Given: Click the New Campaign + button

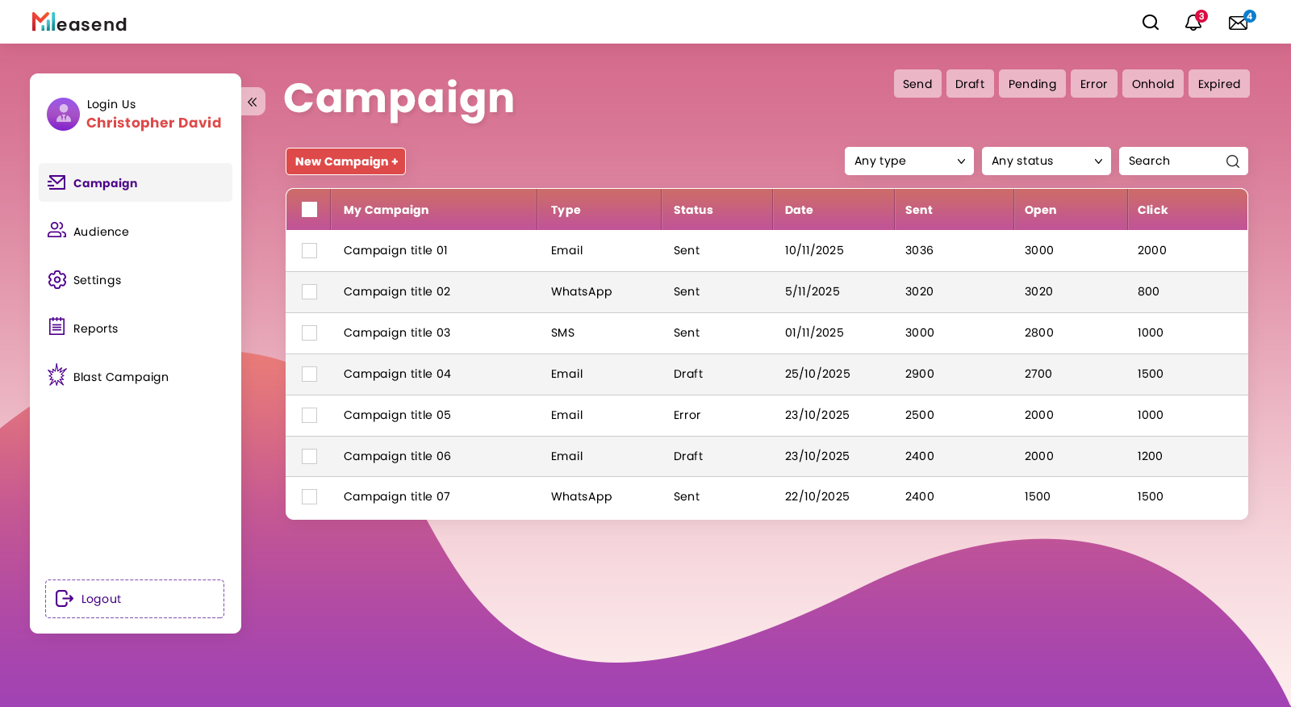Looking at the screenshot, I should (x=345, y=161).
